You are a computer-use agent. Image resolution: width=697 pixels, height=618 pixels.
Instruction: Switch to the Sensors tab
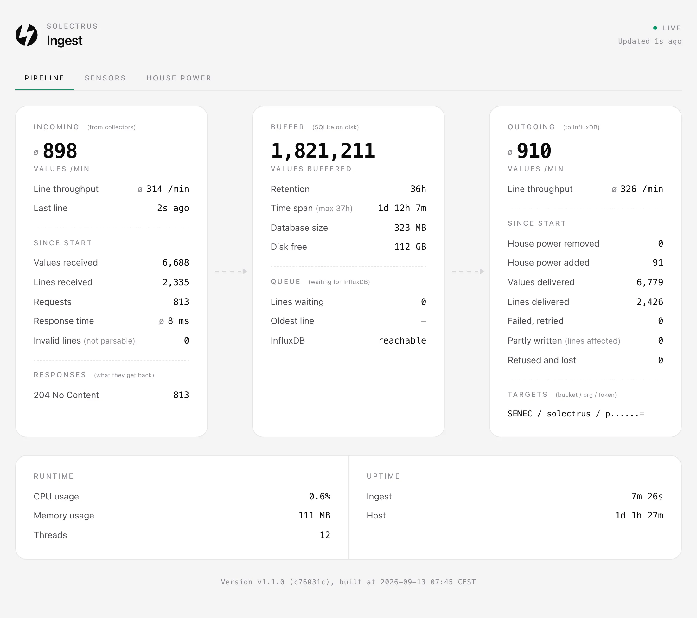[x=106, y=78]
